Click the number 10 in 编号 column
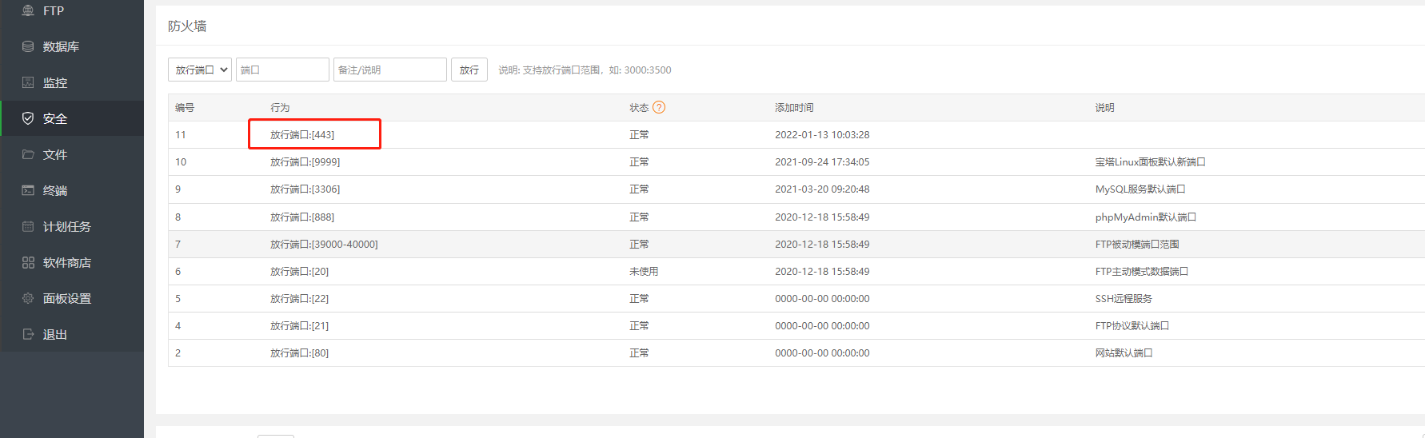1425x438 pixels. (x=181, y=161)
